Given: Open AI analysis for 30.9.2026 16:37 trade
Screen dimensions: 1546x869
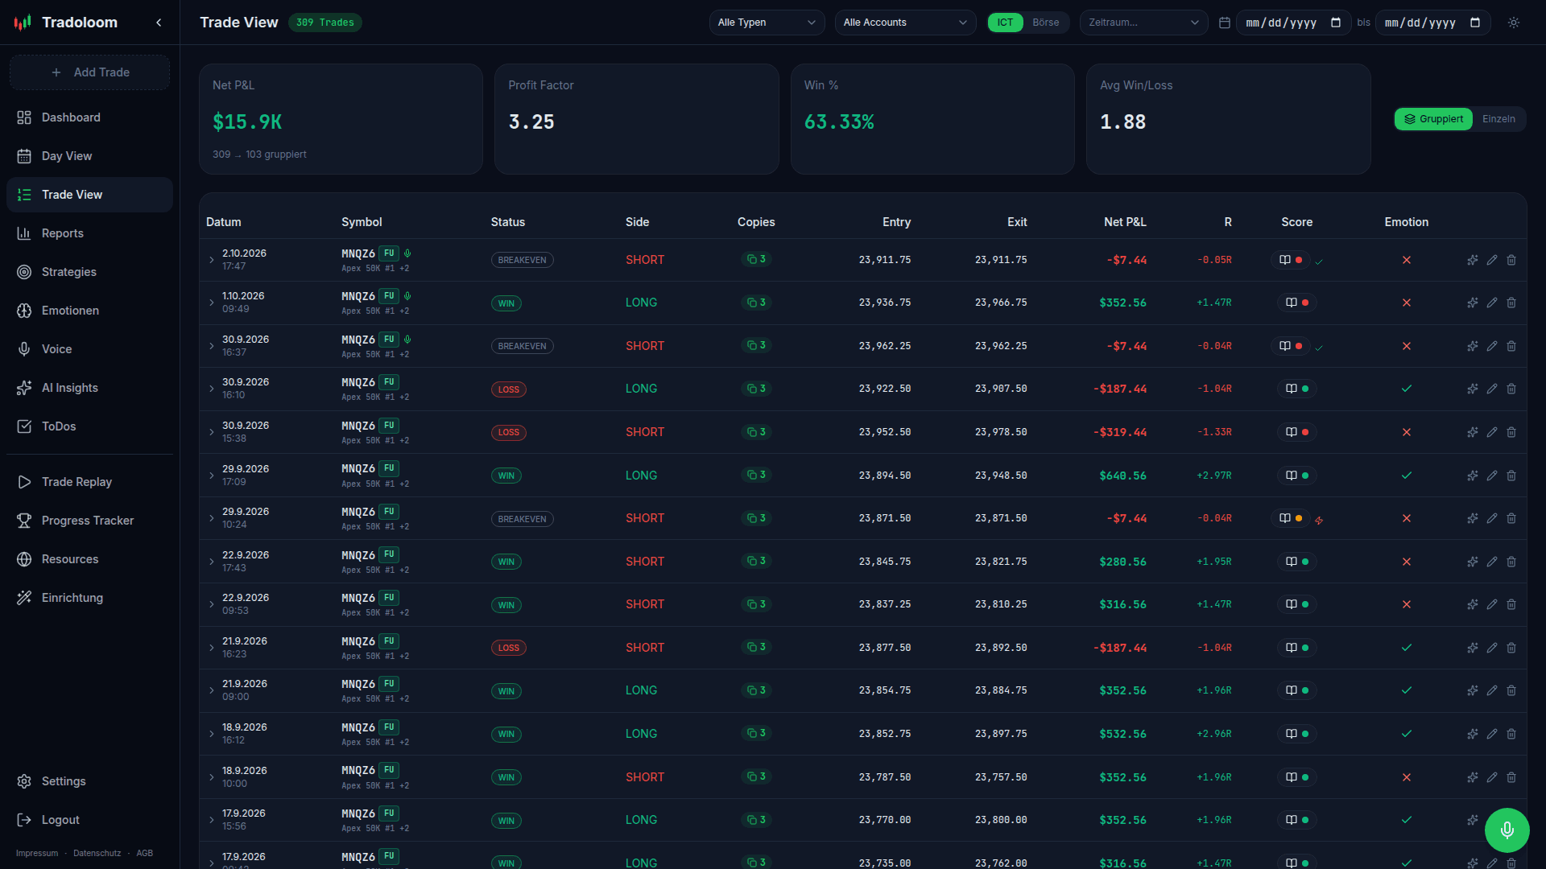Looking at the screenshot, I should pos(1473,346).
